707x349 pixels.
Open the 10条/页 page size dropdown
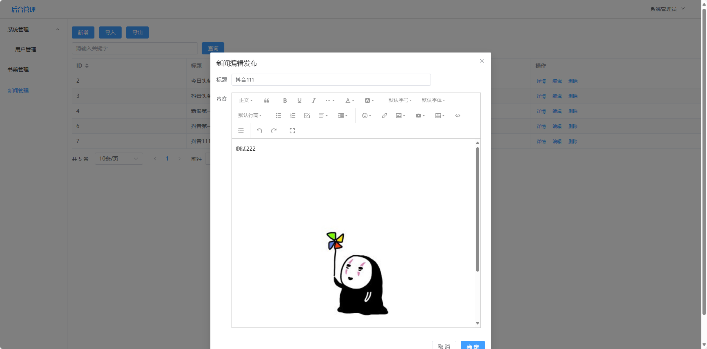119,158
